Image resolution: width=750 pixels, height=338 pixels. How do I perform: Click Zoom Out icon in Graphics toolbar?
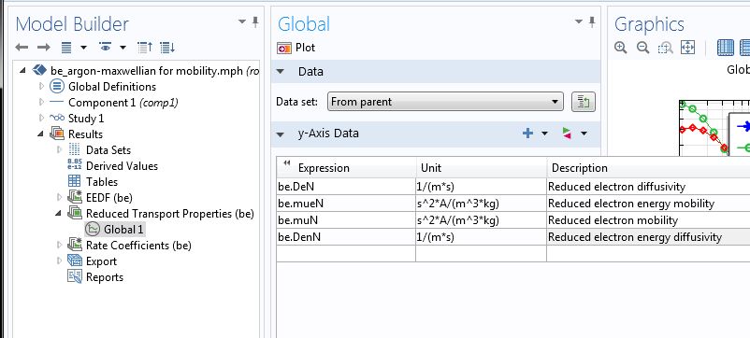click(x=642, y=48)
